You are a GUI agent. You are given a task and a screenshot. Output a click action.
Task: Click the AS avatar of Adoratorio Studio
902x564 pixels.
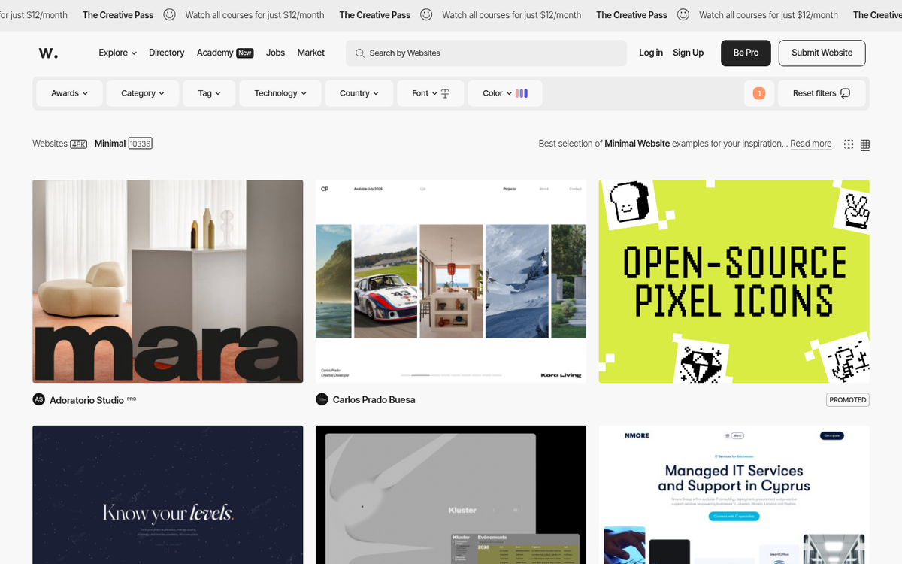point(38,399)
